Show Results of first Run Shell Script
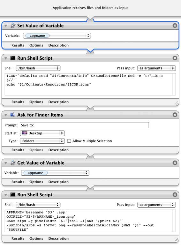This screenshot has width=181, height=249. coord(18,102)
